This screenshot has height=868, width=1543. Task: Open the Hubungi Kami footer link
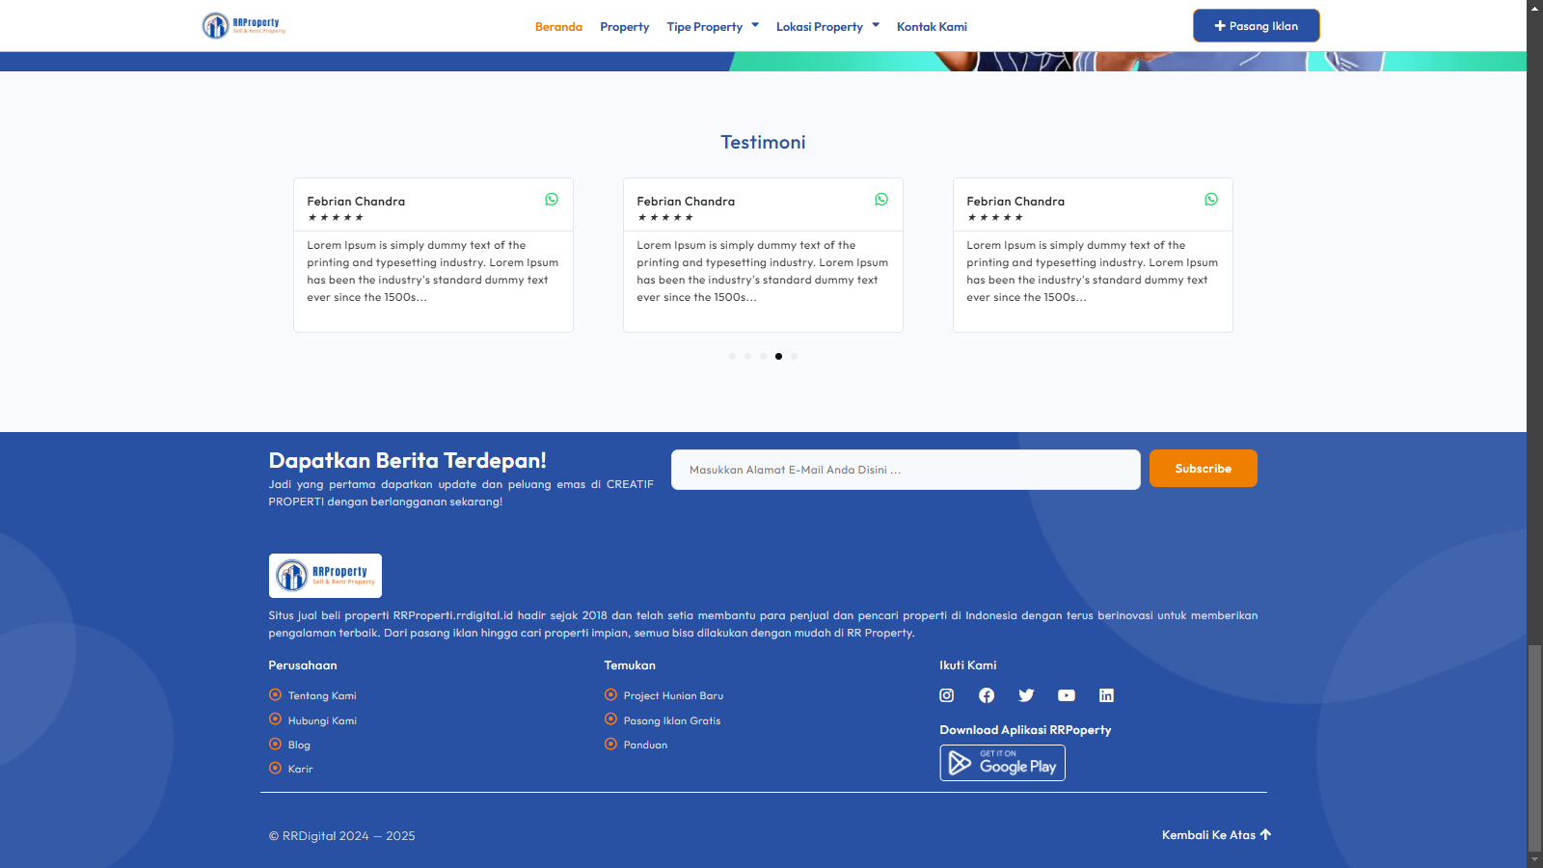coord(322,719)
